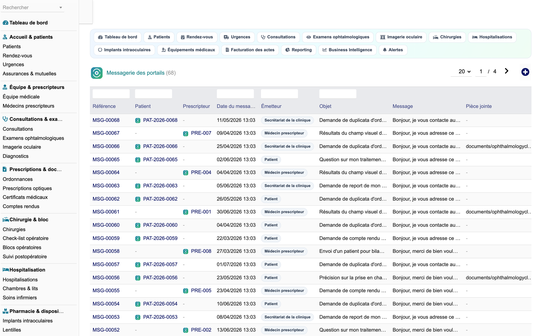
Task: Open Assurances & mutuelles in sidebar
Action: coord(29,74)
